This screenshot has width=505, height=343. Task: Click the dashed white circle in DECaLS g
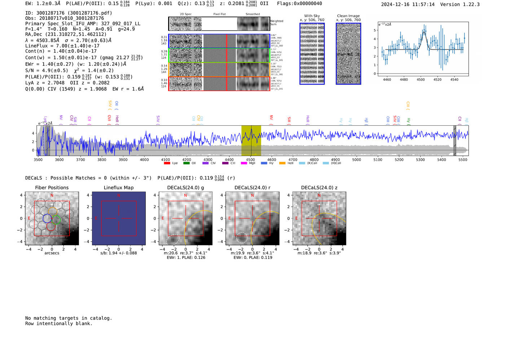173,239
